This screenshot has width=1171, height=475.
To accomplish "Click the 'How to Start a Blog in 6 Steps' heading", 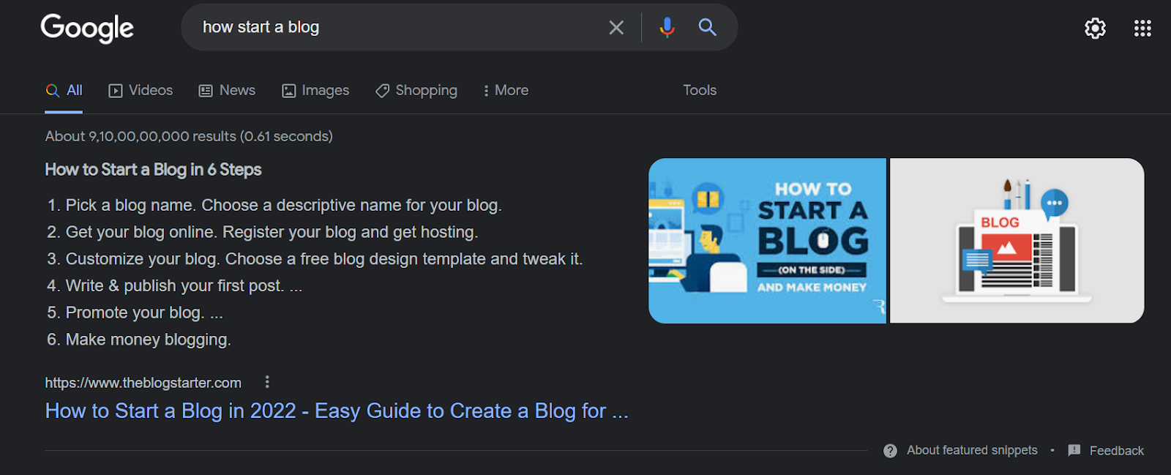I will (153, 170).
